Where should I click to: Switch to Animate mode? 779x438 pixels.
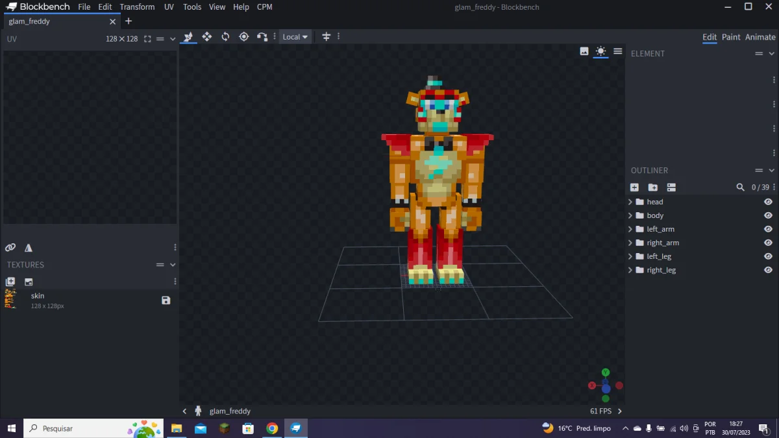760,37
